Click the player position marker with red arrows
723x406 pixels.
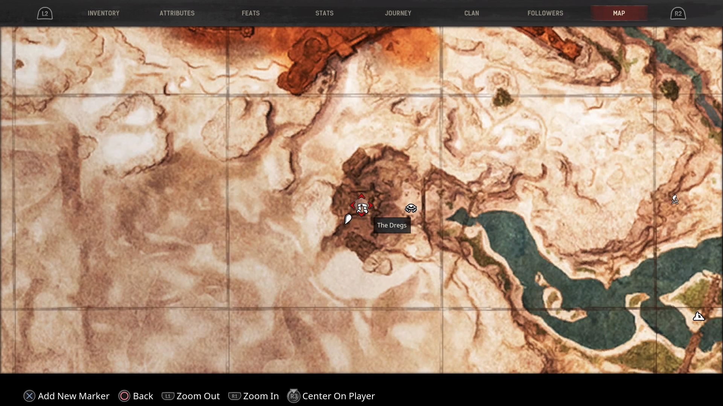[x=361, y=206]
